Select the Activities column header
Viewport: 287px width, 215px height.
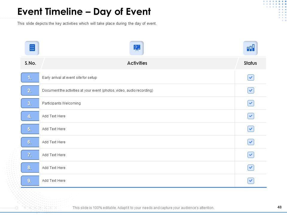(x=137, y=63)
